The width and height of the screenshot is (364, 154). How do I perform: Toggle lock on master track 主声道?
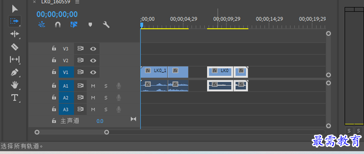pos(54,121)
